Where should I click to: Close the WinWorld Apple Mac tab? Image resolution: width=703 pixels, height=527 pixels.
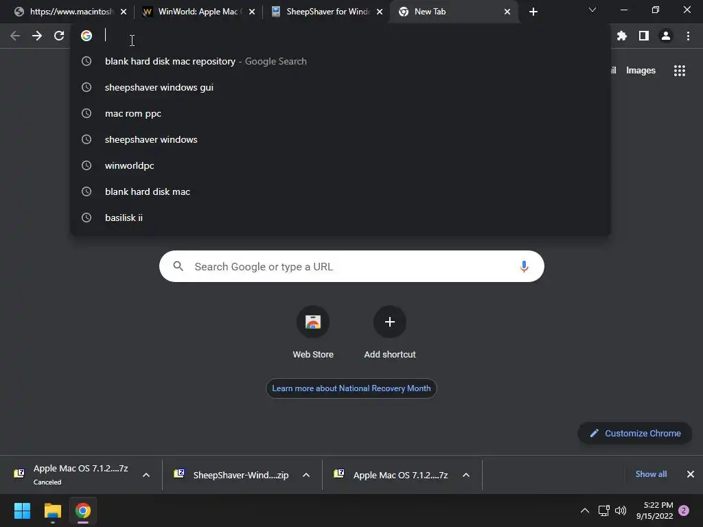tap(252, 12)
